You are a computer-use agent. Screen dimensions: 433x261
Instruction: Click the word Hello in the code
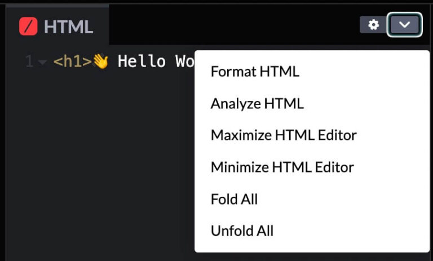pyautogui.click(x=142, y=61)
